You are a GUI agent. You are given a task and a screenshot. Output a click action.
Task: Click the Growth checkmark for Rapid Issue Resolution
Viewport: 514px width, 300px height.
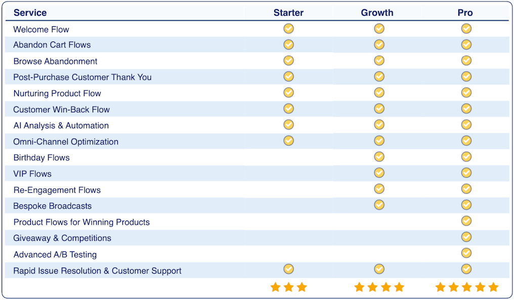point(379,269)
